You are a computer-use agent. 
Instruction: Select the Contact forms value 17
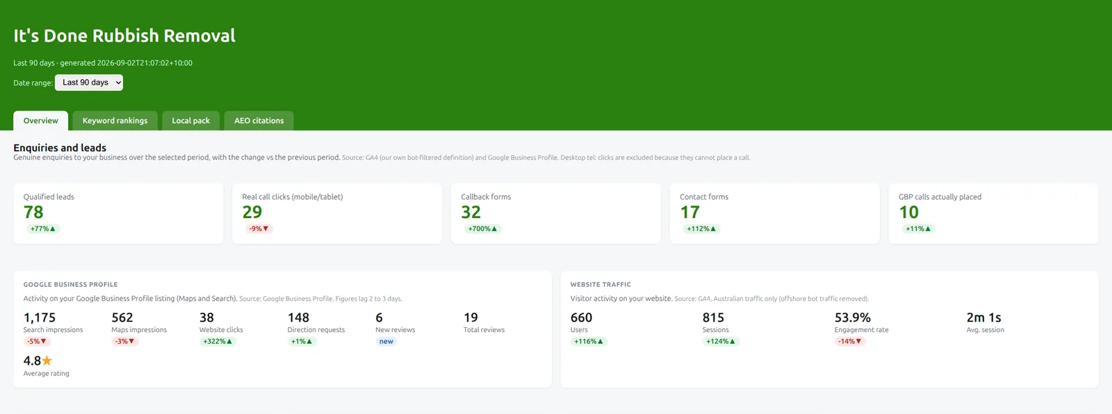click(x=689, y=212)
